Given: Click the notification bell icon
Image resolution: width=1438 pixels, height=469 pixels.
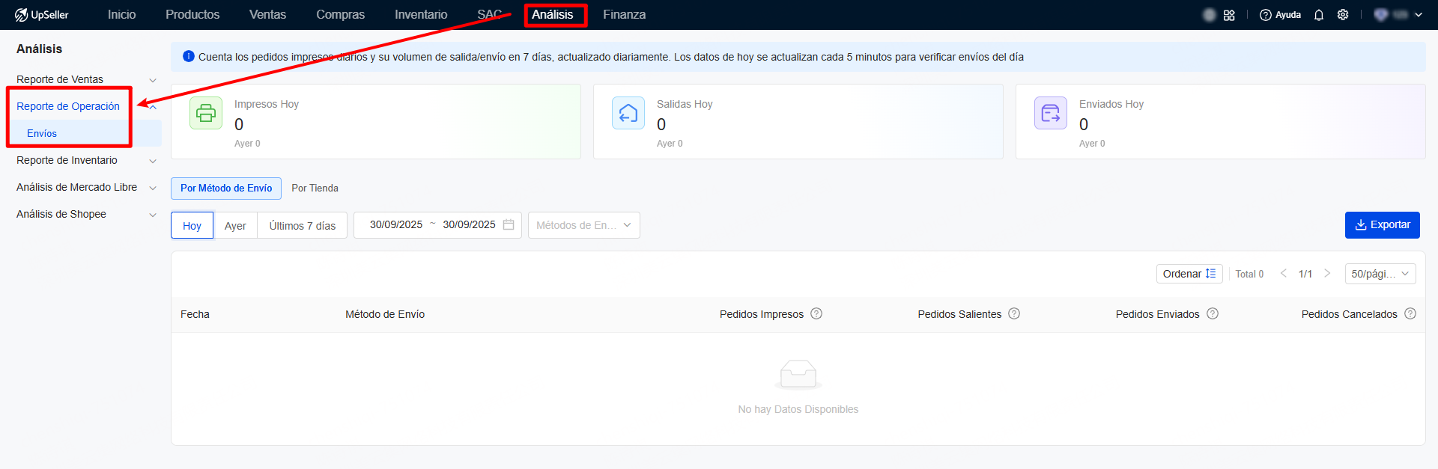Looking at the screenshot, I should click(1319, 15).
